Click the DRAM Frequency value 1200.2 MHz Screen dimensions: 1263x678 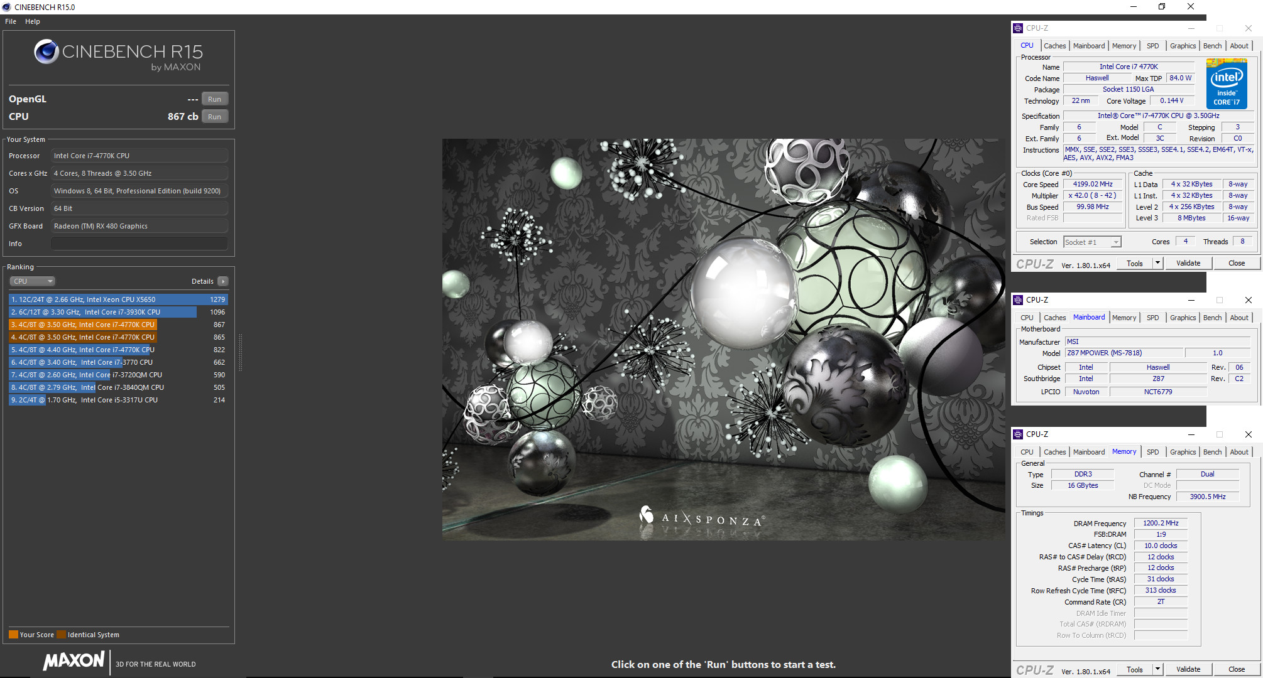[x=1161, y=523]
